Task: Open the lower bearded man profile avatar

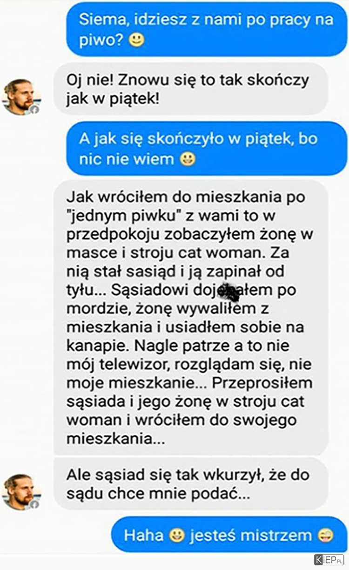Action: click(x=21, y=492)
